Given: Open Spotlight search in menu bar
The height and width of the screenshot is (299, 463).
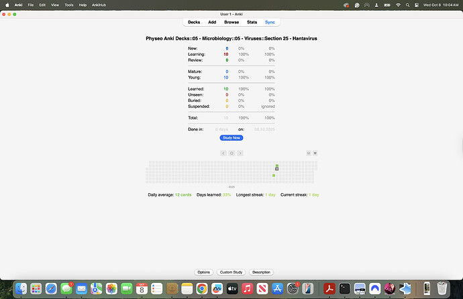Looking at the screenshot, I should (x=407, y=5).
